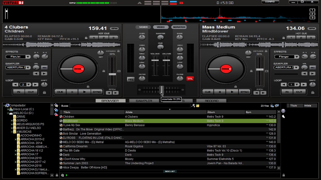The width and height of the screenshot is (321, 180).
Task: Click the search options magnifier icon
Action: (x=193, y=106)
